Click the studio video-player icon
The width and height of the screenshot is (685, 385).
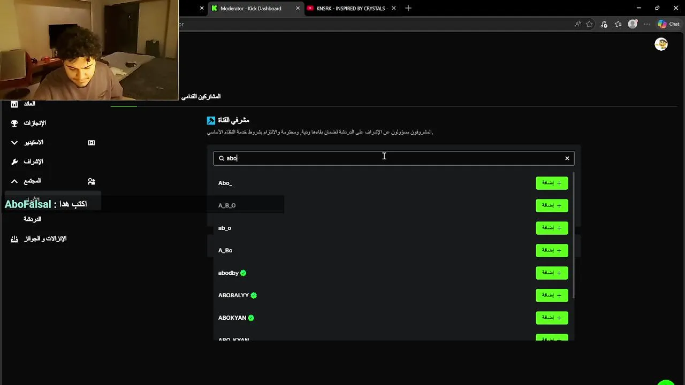coord(92,143)
